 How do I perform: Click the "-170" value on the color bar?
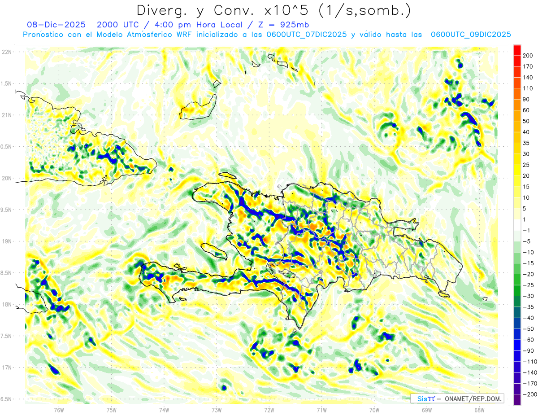click(x=530, y=383)
